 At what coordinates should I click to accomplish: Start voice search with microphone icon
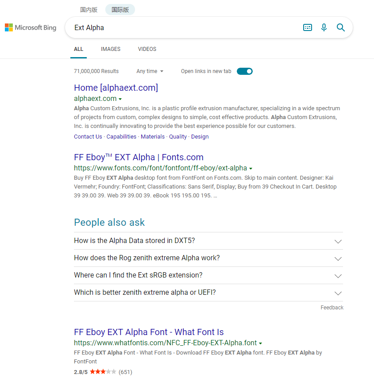(324, 27)
